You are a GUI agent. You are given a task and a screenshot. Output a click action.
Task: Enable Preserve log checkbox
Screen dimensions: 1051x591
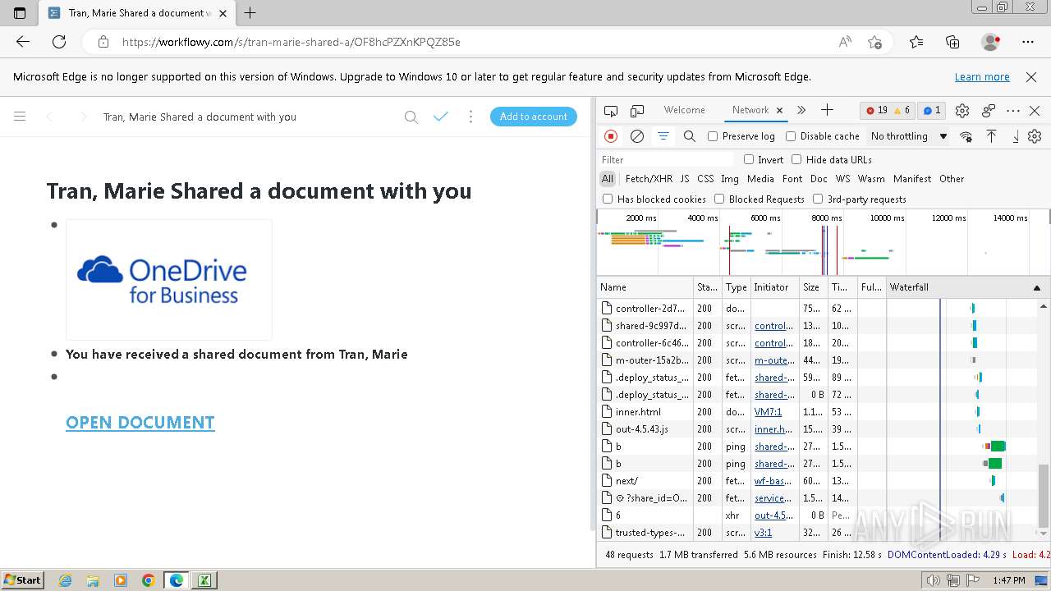713,136
